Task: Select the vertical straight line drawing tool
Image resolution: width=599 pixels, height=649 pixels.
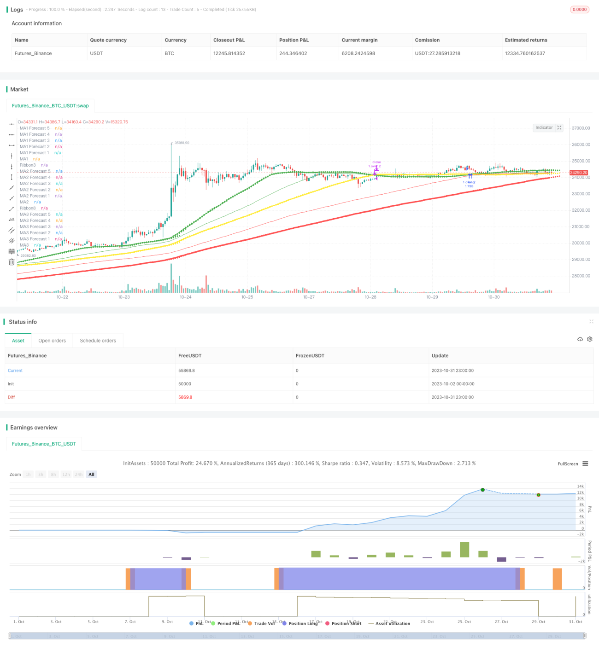Action: (12, 156)
